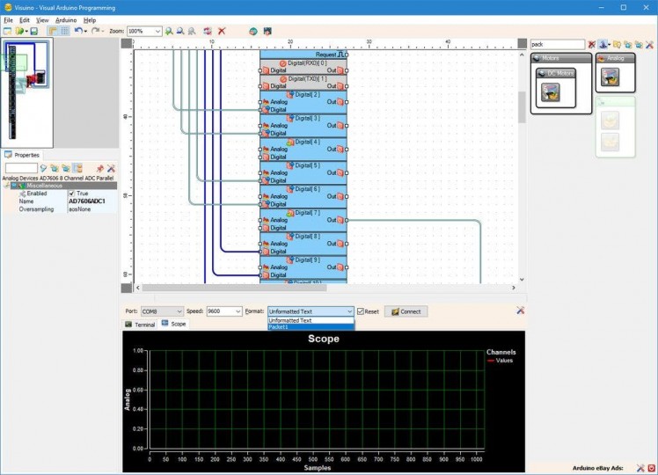Clear the component search filter
The image size is (658, 475).
tap(592, 44)
